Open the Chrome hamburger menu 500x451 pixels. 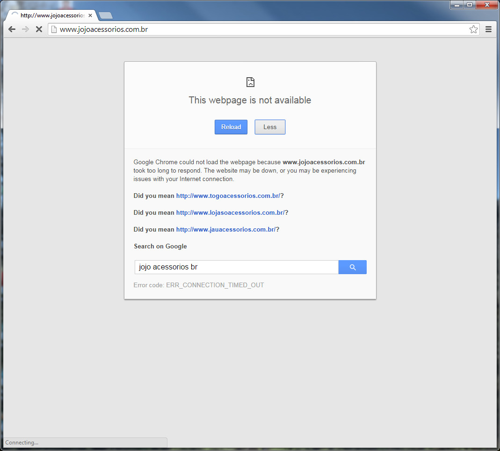pyautogui.click(x=488, y=29)
